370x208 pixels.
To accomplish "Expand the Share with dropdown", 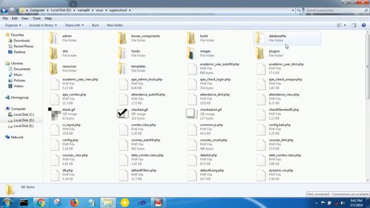I will [x=75, y=25].
